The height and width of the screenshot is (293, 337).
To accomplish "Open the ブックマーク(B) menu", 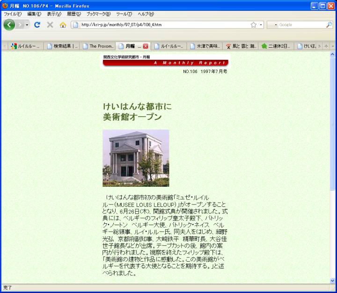I will point(98,14).
